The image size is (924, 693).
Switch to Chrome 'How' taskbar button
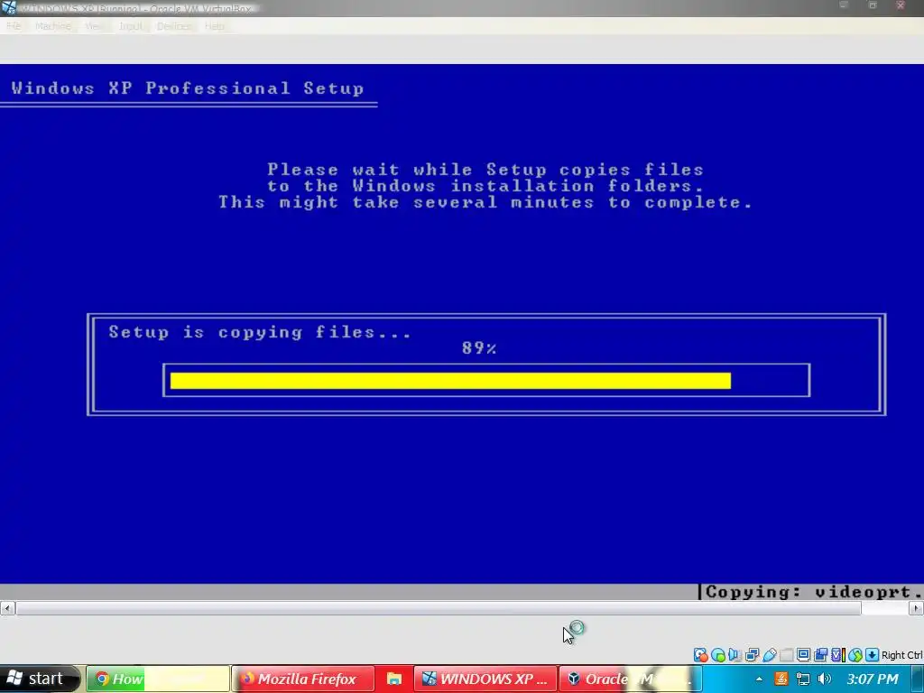[x=158, y=679]
